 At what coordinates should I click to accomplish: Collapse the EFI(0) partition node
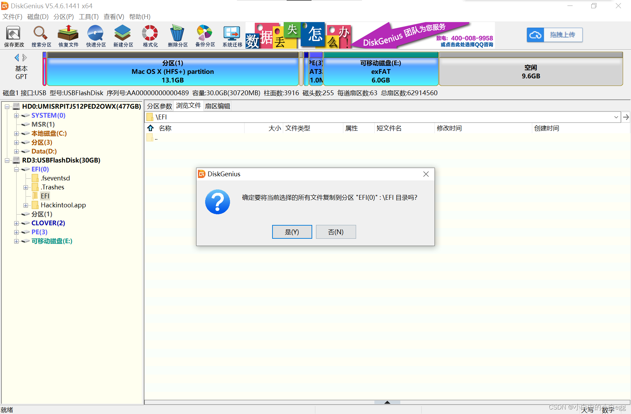(x=16, y=169)
